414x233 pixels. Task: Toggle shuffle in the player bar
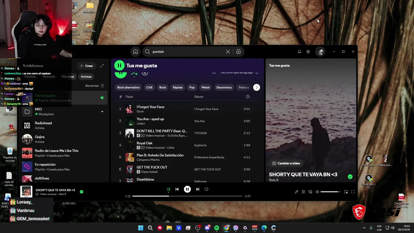[168, 189]
